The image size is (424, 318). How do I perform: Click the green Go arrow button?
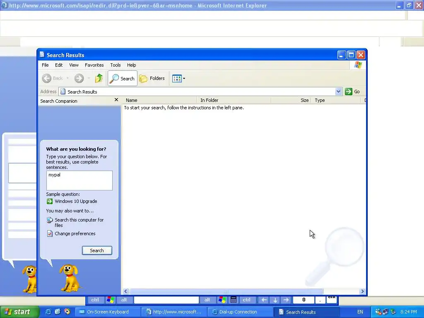(x=349, y=92)
